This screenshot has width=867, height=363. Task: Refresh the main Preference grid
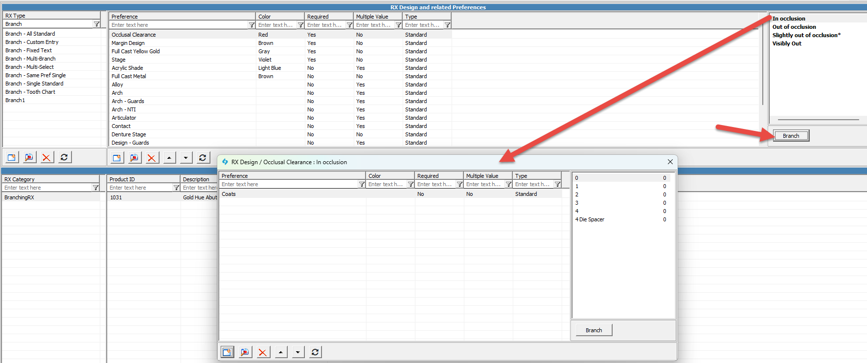point(203,157)
